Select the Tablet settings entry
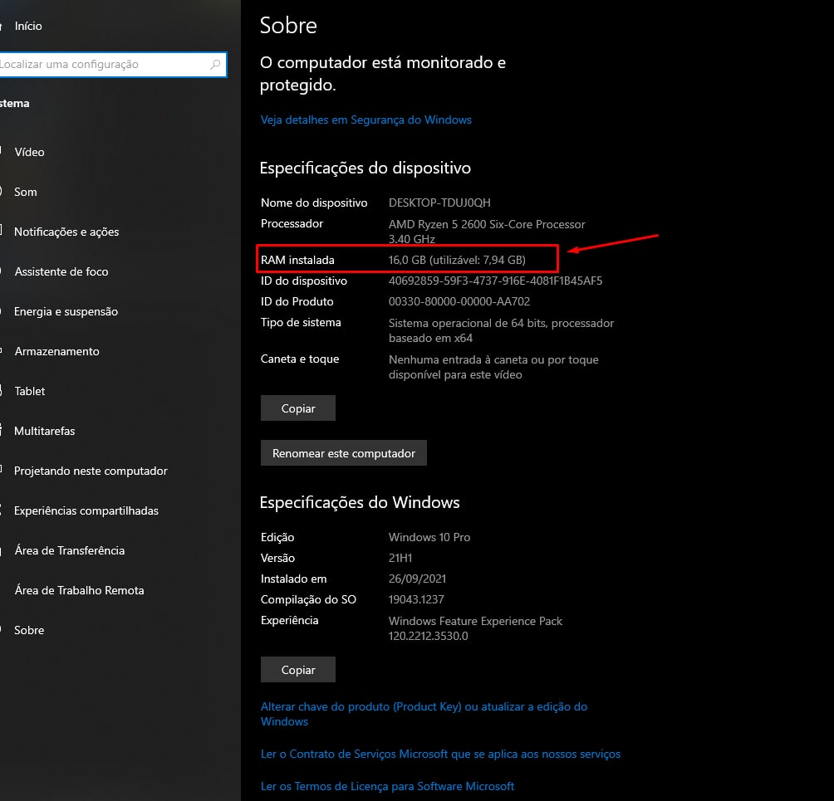The height and width of the screenshot is (801, 834). tap(30, 391)
